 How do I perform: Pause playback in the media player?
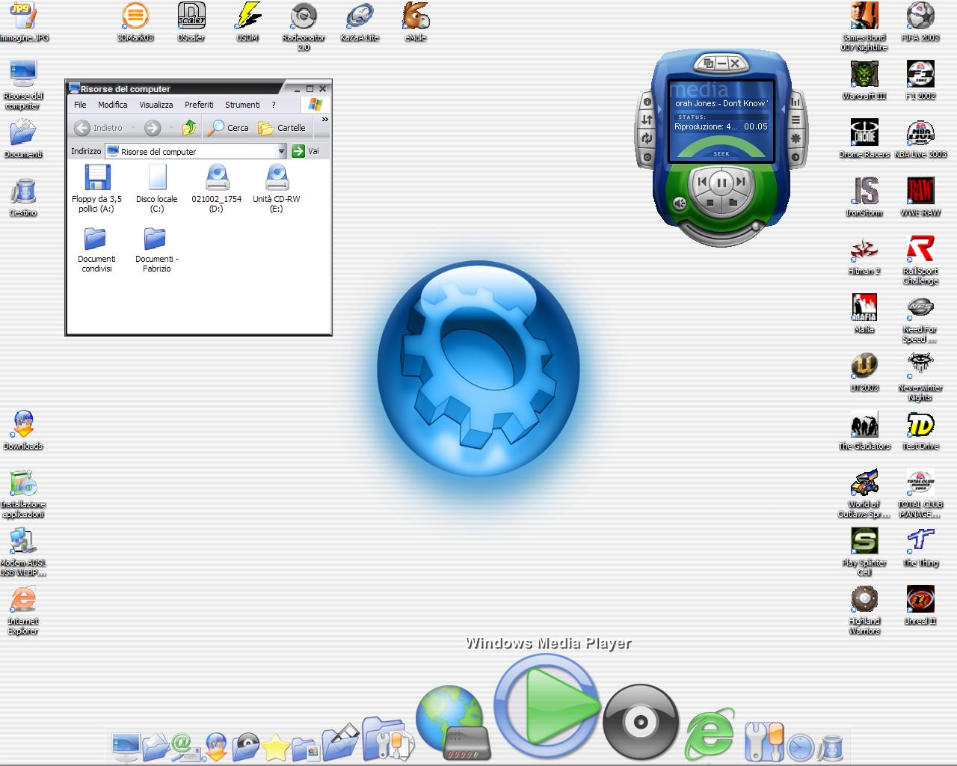point(721,182)
